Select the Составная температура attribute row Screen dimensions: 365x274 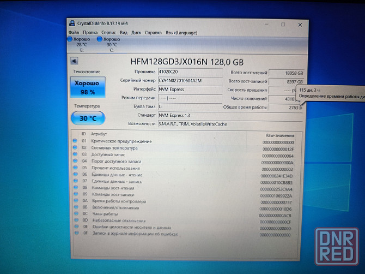[x=183, y=148]
